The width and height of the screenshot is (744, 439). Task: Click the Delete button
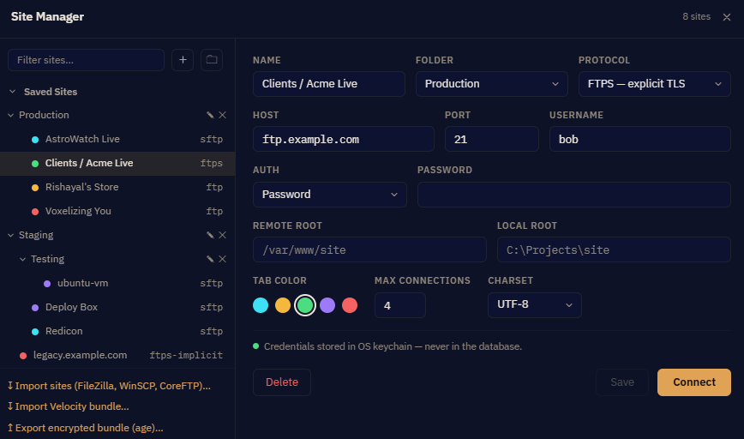pyautogui.click(x=282, y=382)
